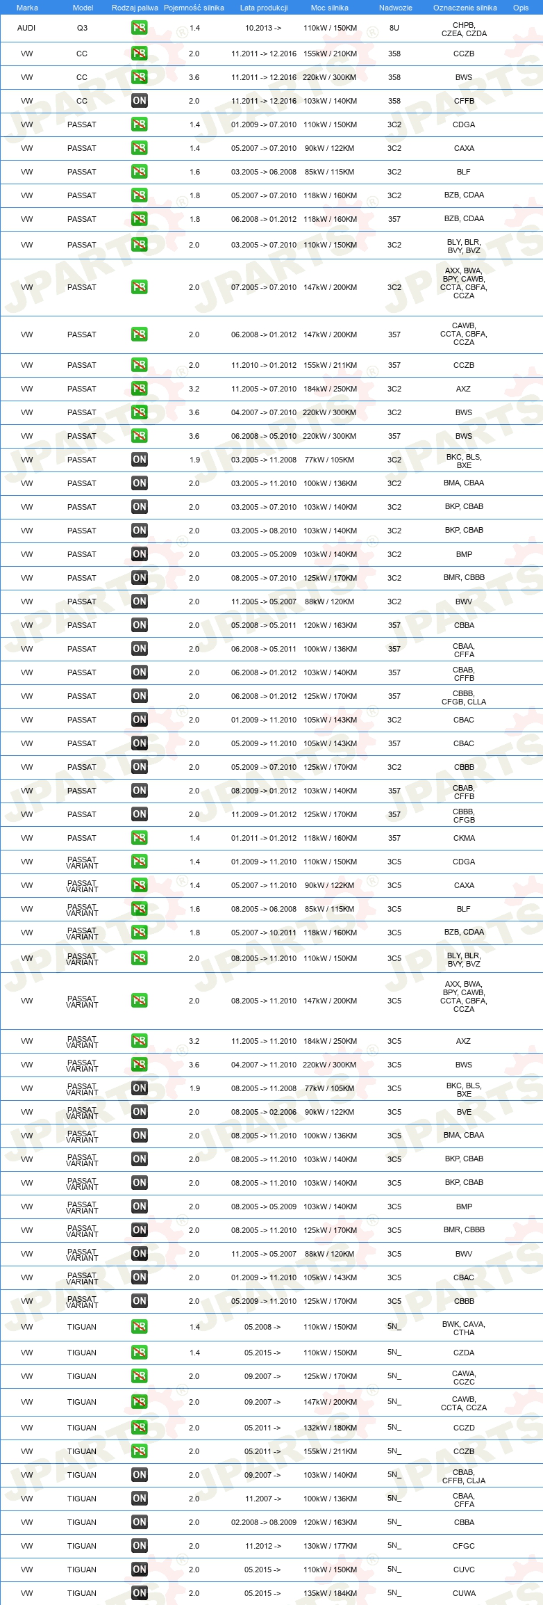Click the Model column header

[83, 8]
